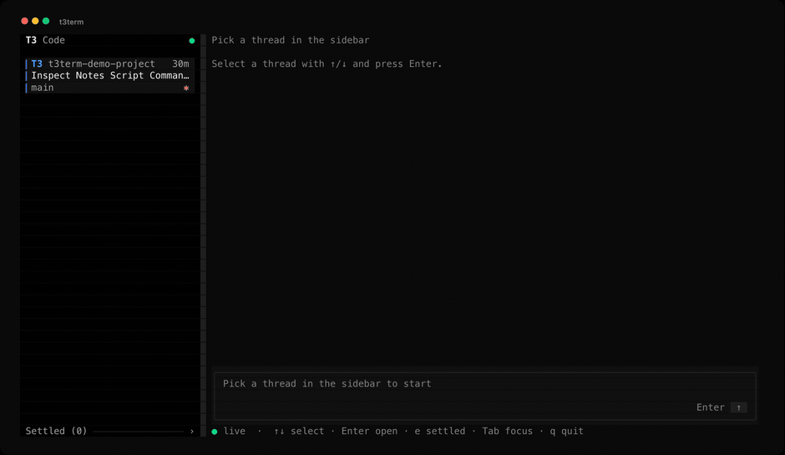Image resolution: width=785 pixels, height=455 pixels.
Task: Click the 'main' branch label
Action: 42,88
